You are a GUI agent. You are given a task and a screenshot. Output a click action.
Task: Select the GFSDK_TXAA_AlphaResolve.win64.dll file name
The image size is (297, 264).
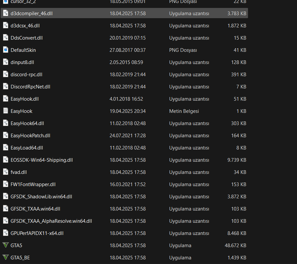pos(51,221)
